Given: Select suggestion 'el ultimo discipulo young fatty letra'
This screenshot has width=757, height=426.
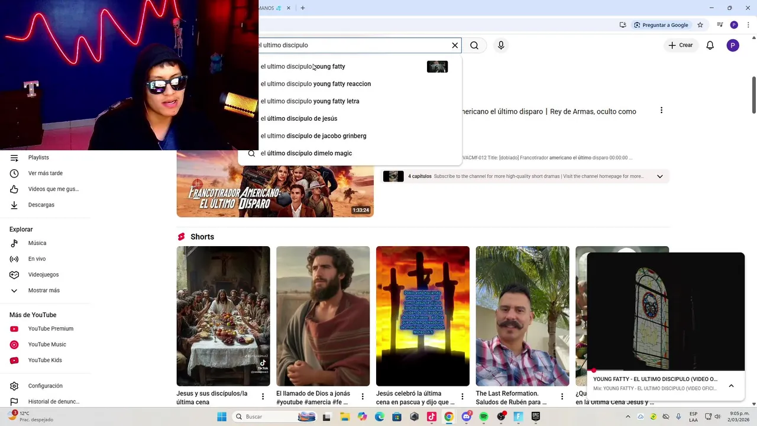Looking at the screenshot, I should [x=309, y=101].
